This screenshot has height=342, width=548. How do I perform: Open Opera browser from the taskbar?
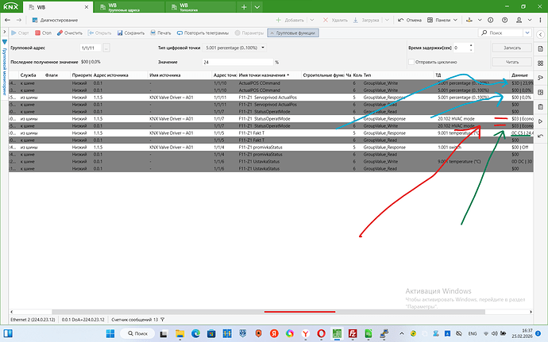321,333
